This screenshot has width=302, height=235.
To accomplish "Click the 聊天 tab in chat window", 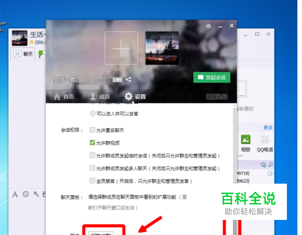I will (23, 54).
